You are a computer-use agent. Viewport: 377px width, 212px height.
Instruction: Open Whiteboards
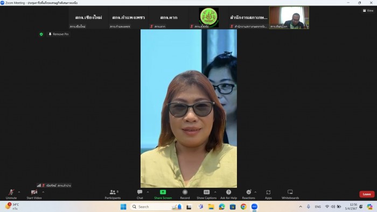tap(290, 194)
